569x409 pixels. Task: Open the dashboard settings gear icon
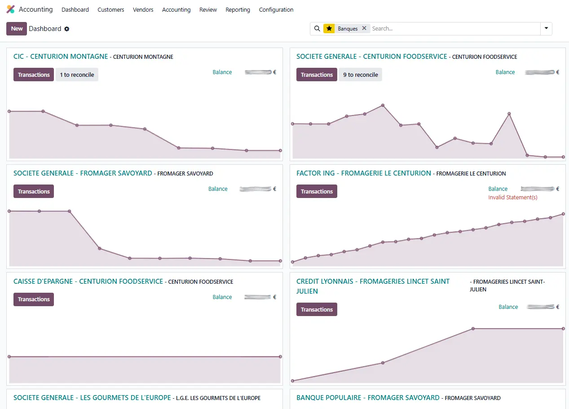click(67, 29)
